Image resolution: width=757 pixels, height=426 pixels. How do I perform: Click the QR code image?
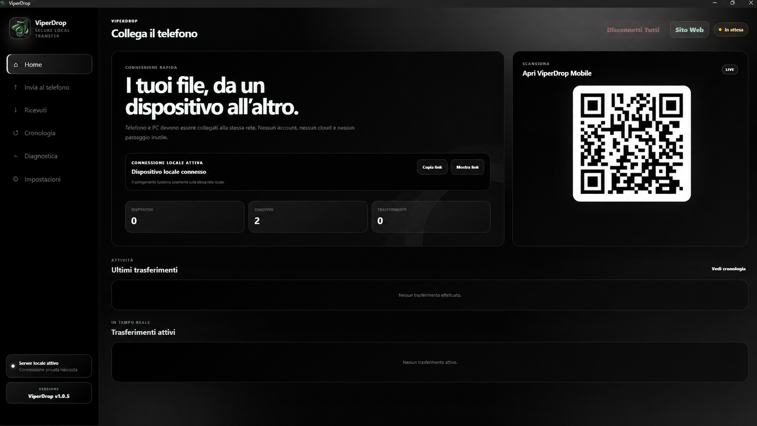632,144
